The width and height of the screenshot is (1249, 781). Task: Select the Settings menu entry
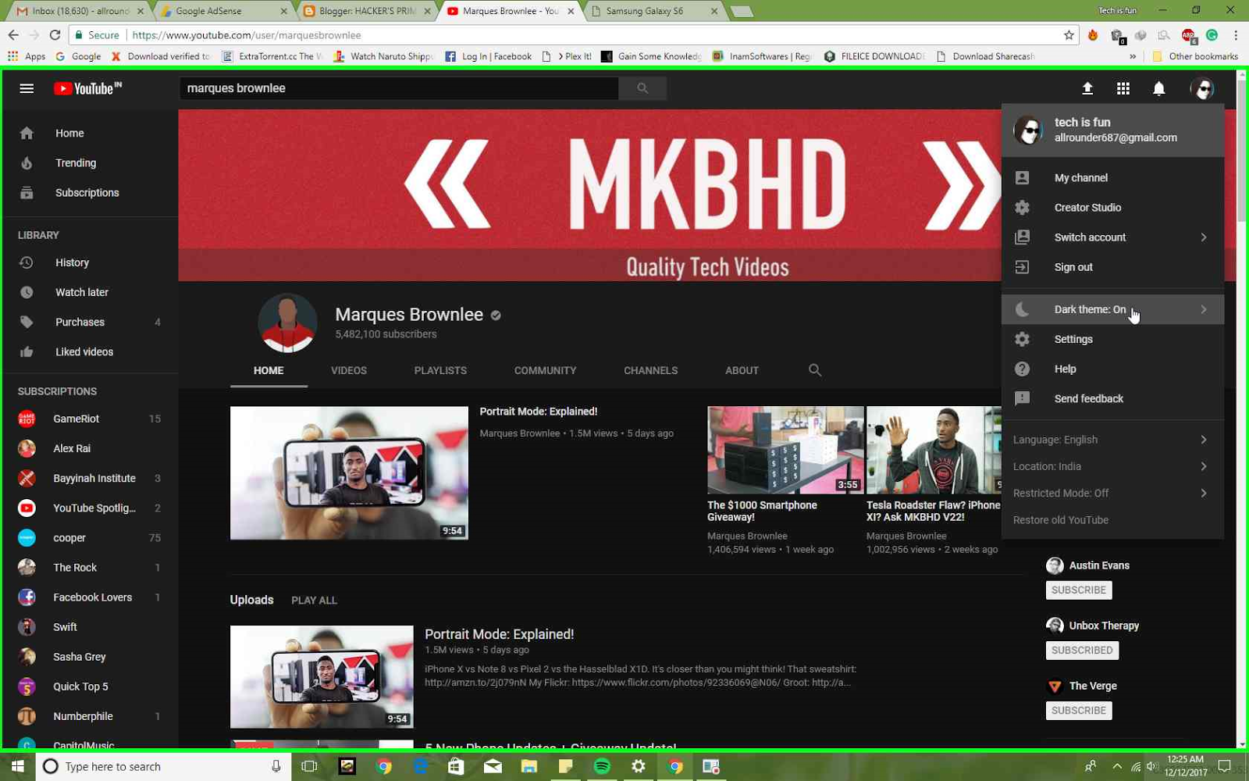(x=1112, y=339)
